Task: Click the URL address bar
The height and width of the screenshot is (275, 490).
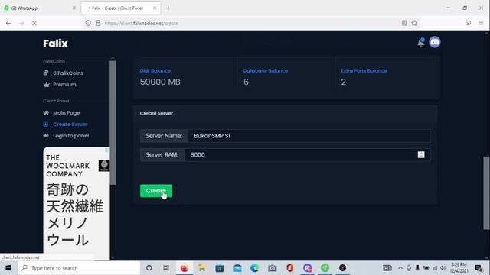Action: 250,23
